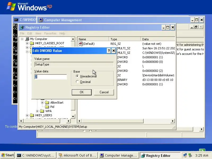Select the Sun Nov 26 23:51:22 data entry
212x159 pixels.
pyautogui.click(x=158, y=48)
